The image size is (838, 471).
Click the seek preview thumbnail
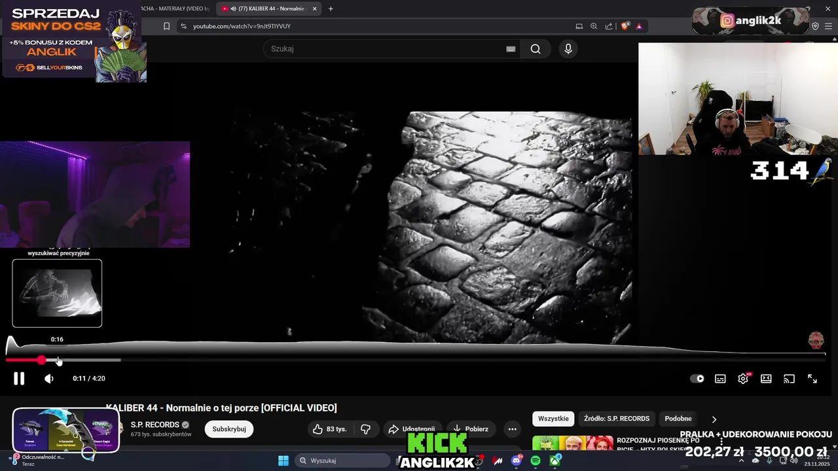[x=57, y=293]
